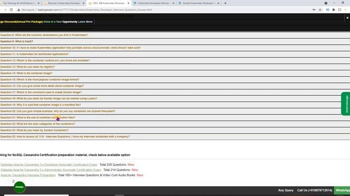Open the browser extensions puzzle icon
The height and width of the screenshot is (196, 350).
[x=334, y=10]
